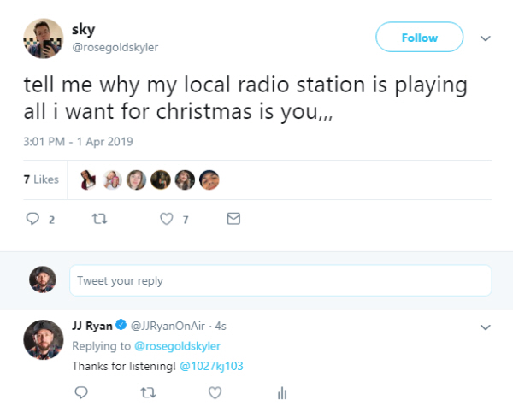Reply to JJ Ryan's tweet icon

coord(82,392)
